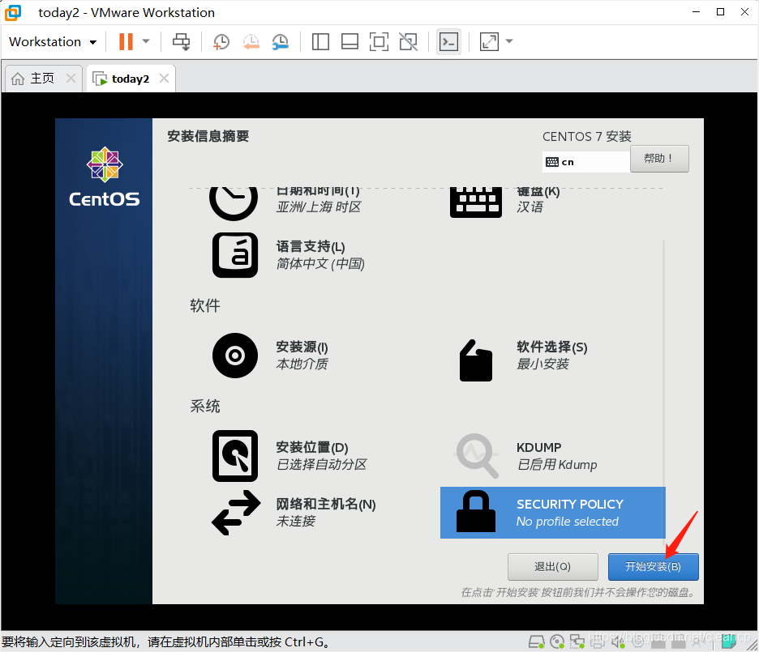Click the 帮助！ help button
759x652 pixels.
coord(659,159)
